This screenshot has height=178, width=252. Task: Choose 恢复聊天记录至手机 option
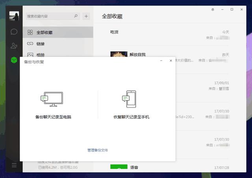131,117
